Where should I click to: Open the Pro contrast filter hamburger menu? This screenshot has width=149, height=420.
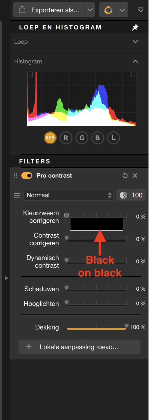tap(17, 195)
